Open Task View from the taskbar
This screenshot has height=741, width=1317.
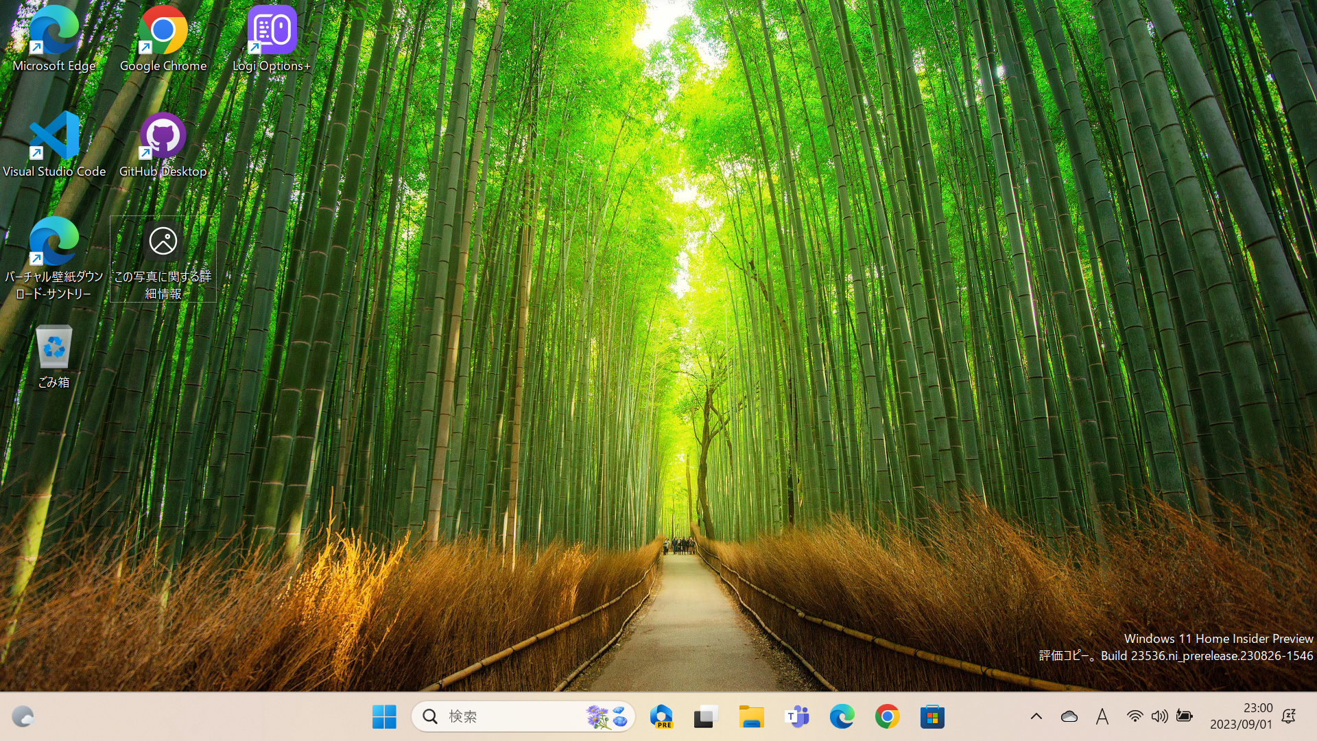point(705,716)
